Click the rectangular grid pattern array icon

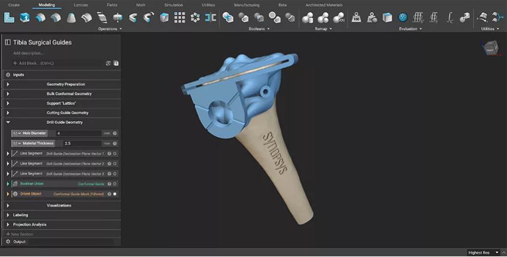179,17
